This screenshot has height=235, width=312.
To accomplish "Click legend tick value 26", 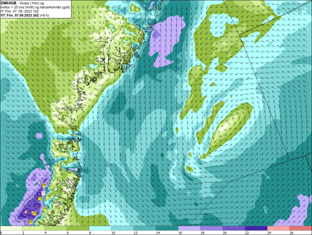I will [x=291, y=233].
